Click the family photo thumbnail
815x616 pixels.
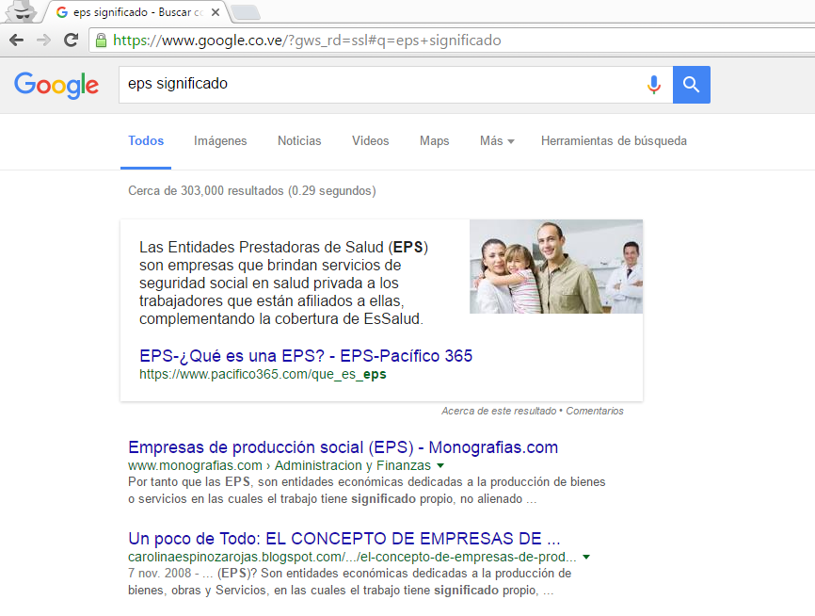[x=556, y=267]
